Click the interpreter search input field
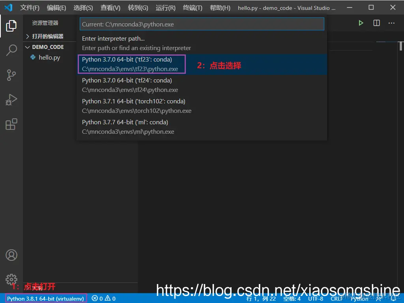The width and height of the screenshot is (404, 303). pos(202,24)
